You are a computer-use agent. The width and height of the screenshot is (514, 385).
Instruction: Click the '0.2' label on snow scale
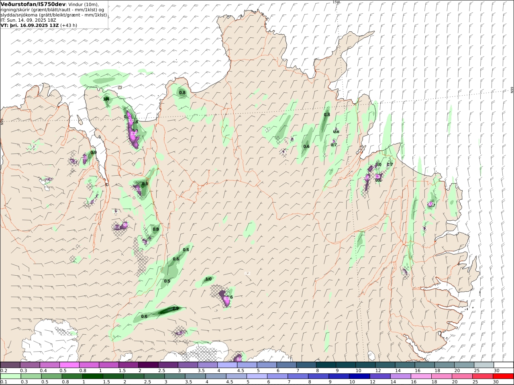[4, 371]
